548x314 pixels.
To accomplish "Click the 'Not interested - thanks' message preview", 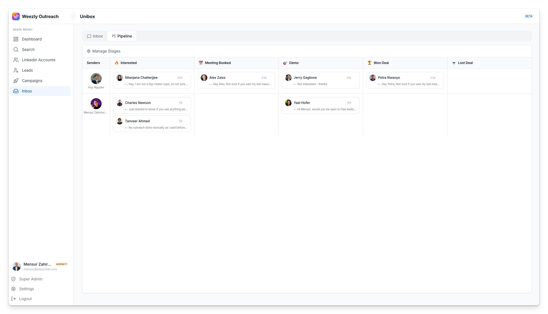I will (x=312, y=84).
